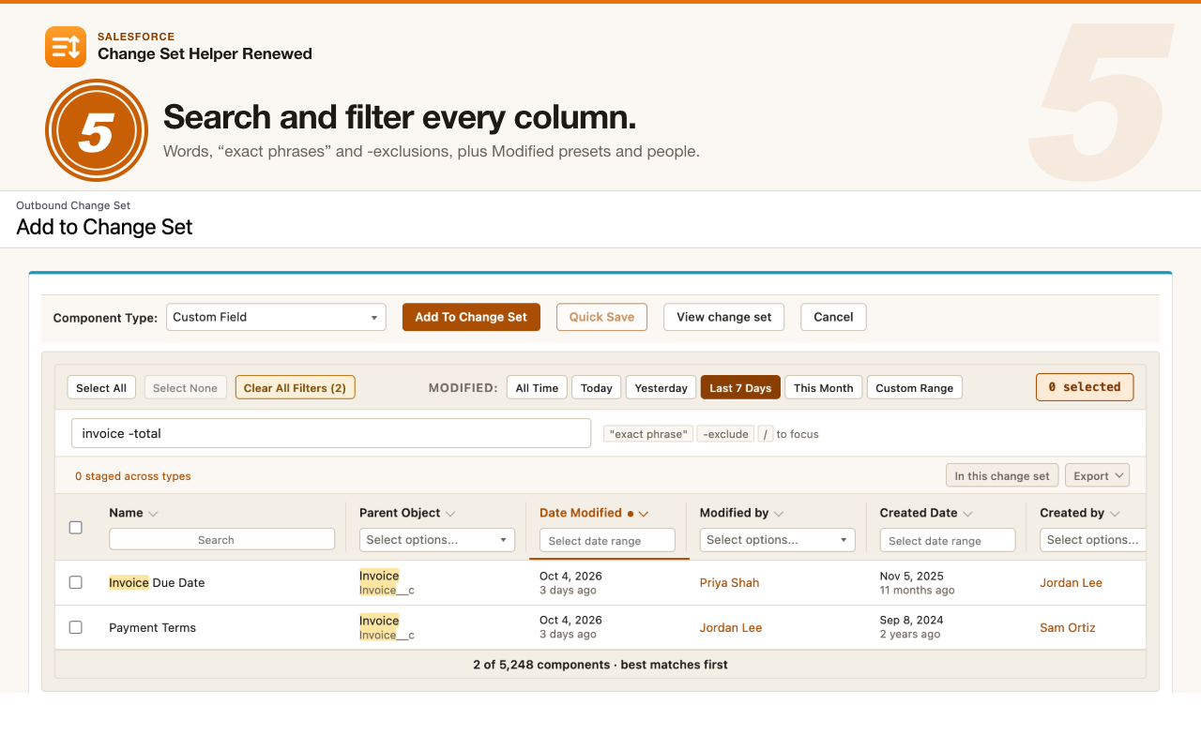Click the 0 selected counter badge

(x=1085, y=386)
